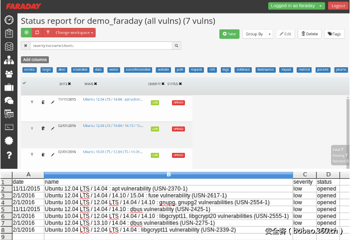Click cell with dbus vulnerability (USN-2425-1)
This screenshot has width=350, height=240.
click(x=169, y=209)
